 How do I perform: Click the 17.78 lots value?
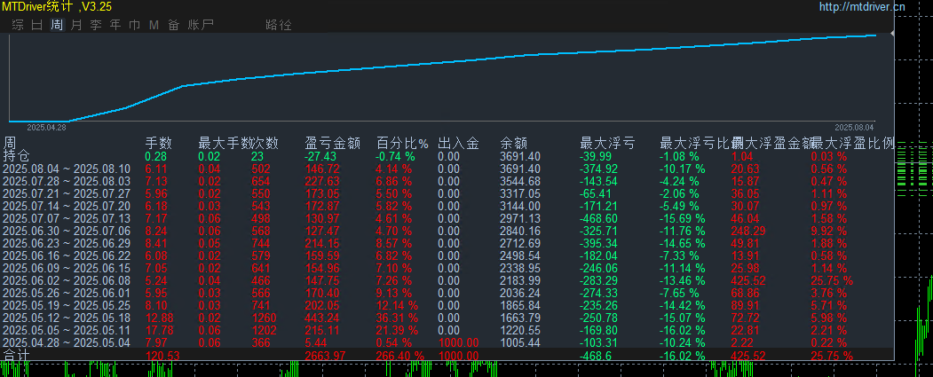click(x=159, y=330)
